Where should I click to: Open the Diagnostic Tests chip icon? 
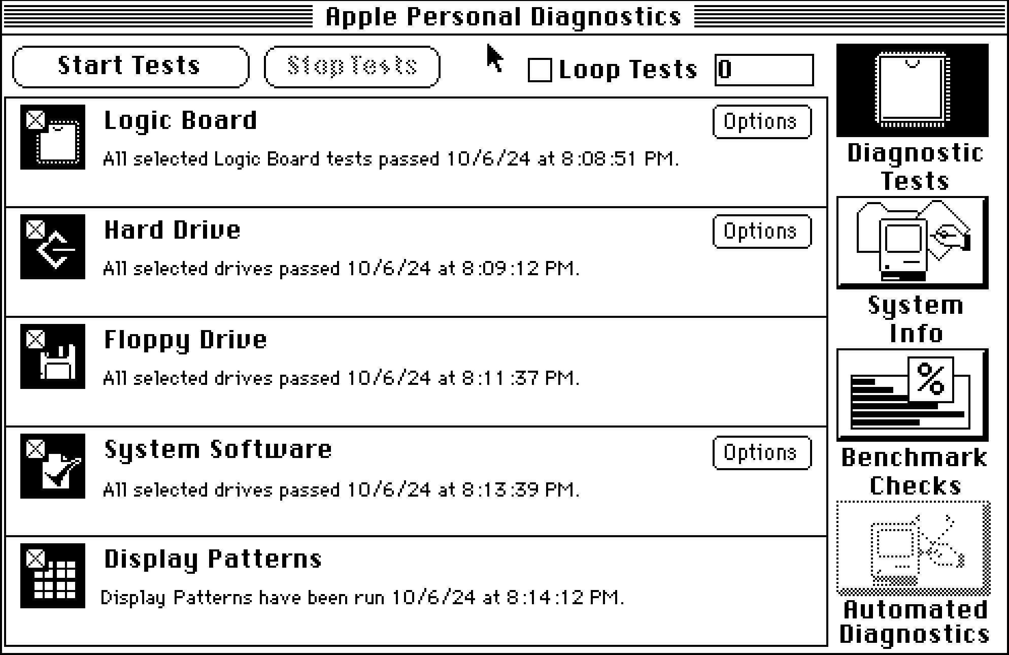click(912, 90)
